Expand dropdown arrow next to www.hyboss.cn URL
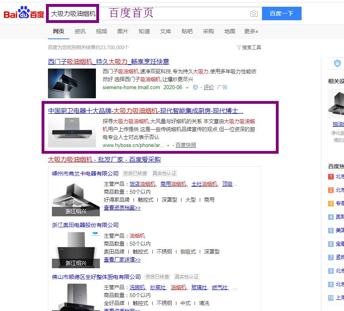This screenshot has width=344, height=311. pos(168,146)
